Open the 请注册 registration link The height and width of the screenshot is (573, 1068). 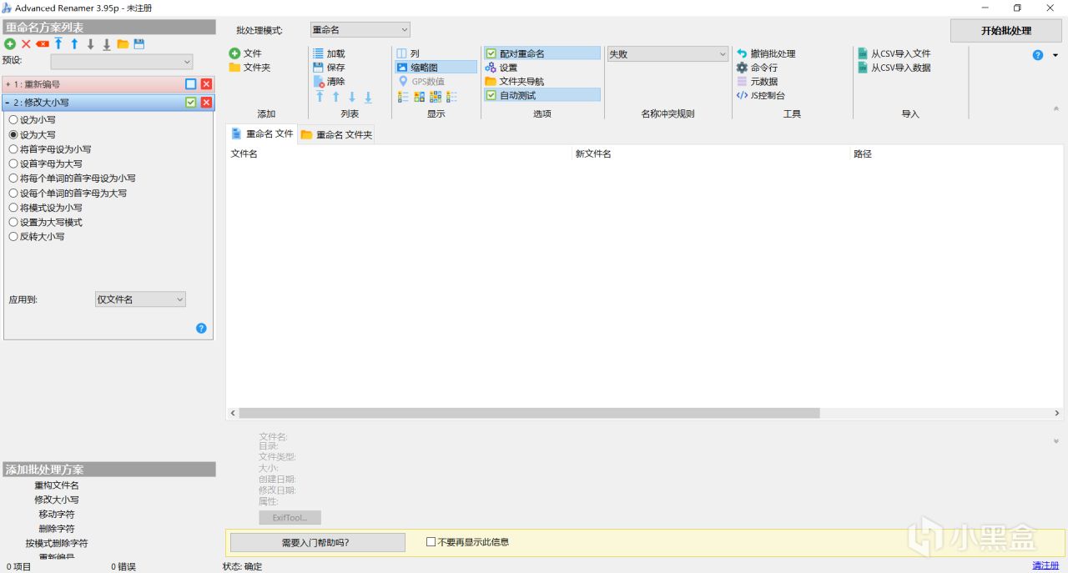(1045, 565)
